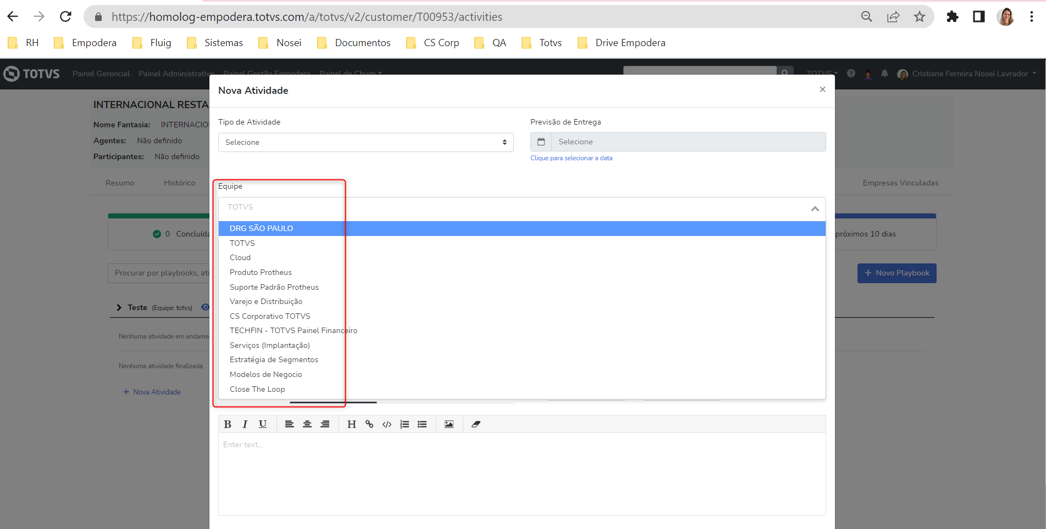This screenshot has width=1046, height=529.
Task: Click the TOTVS logo in the header
Action: click(x=31, y=74)
